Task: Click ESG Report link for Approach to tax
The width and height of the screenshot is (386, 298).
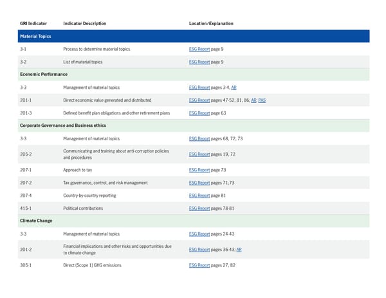Action: click(x=199, y=170)
